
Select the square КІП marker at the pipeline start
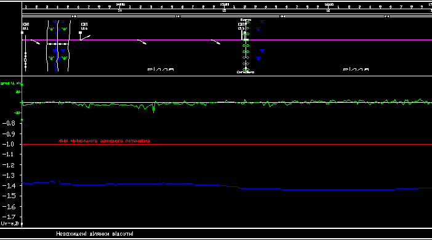22,33
